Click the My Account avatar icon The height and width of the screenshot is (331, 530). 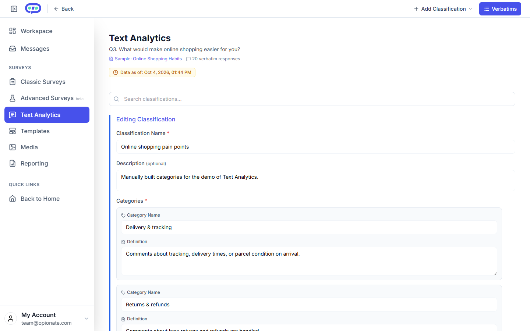(x=11, y=318)
